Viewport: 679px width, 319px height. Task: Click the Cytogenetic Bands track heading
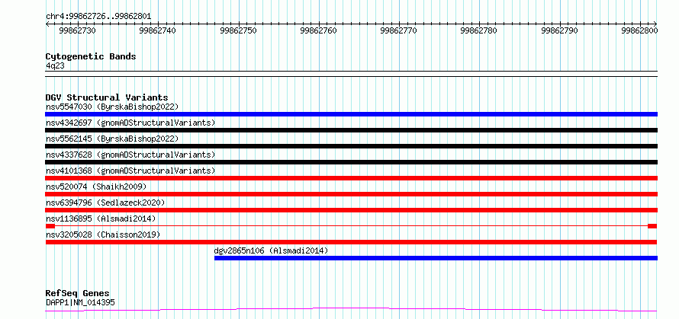[91, 56]
